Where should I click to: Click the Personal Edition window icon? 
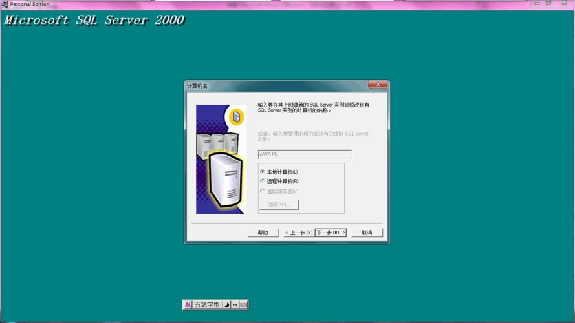coord(5,4)
